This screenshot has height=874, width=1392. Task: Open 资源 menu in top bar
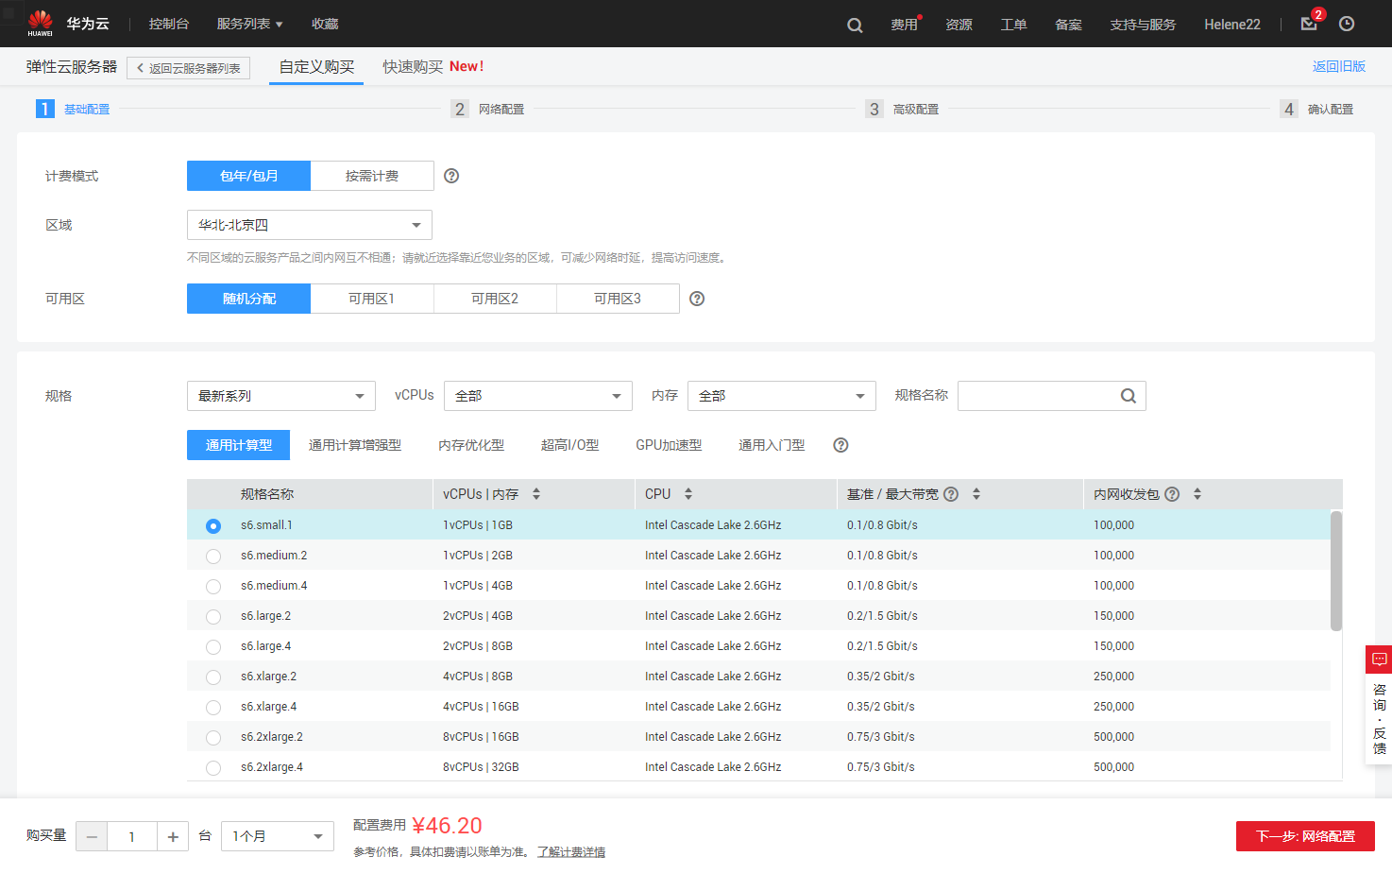point(959,25)
